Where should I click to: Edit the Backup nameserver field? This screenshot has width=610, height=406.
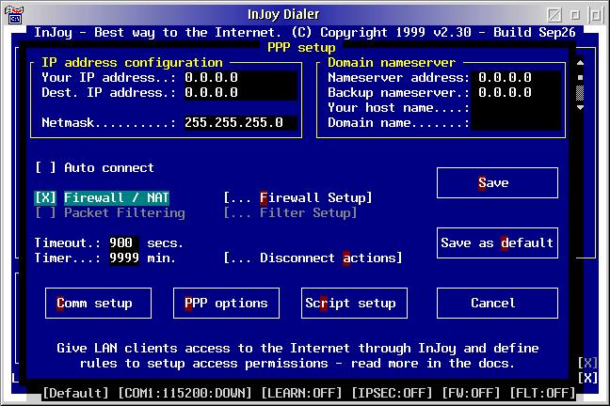pos(516,92)
